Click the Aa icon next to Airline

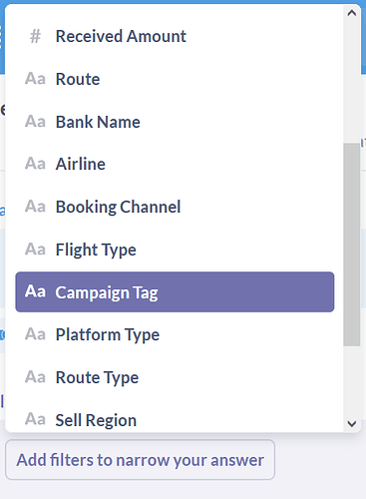point(35,164)
